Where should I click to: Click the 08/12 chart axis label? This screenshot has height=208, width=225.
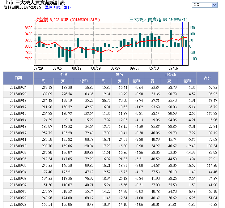[x=77, y=68]
